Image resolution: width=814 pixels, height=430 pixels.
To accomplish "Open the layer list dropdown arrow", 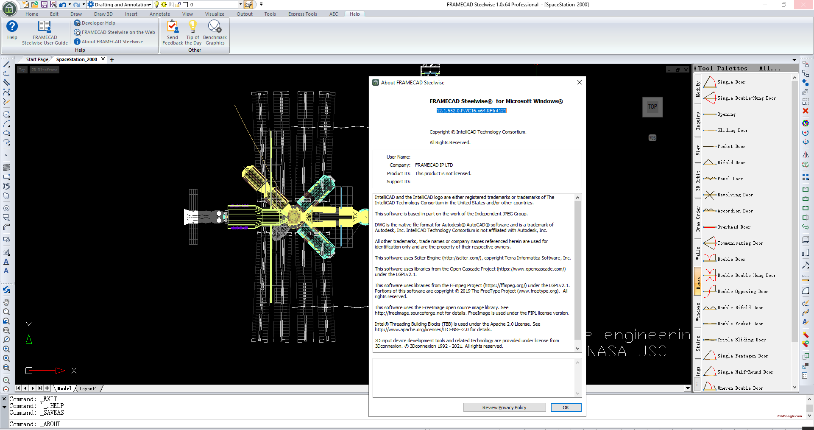I will 240,4.
